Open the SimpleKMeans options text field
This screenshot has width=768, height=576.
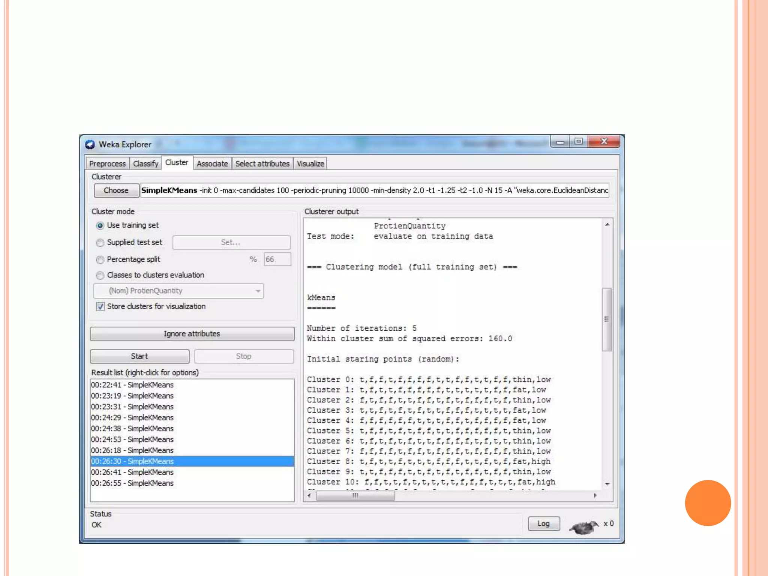pos(374,190)
